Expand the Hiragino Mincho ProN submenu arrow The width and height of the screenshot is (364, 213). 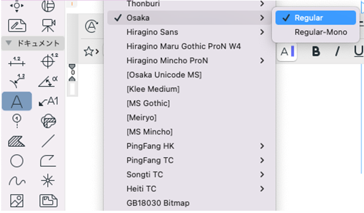[262, 60]
